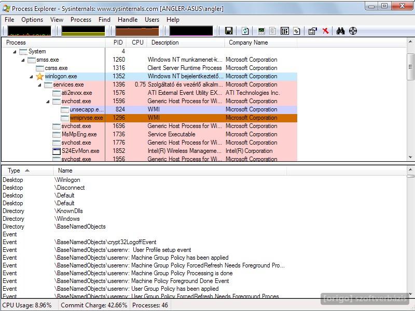Click the unsecapp process icon
The height and width of the screenshot is (311, 415).
click(x=65, y=109)
